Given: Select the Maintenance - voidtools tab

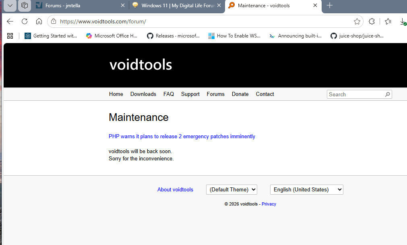Looking at the screenshot, I should tap(273, 6).
